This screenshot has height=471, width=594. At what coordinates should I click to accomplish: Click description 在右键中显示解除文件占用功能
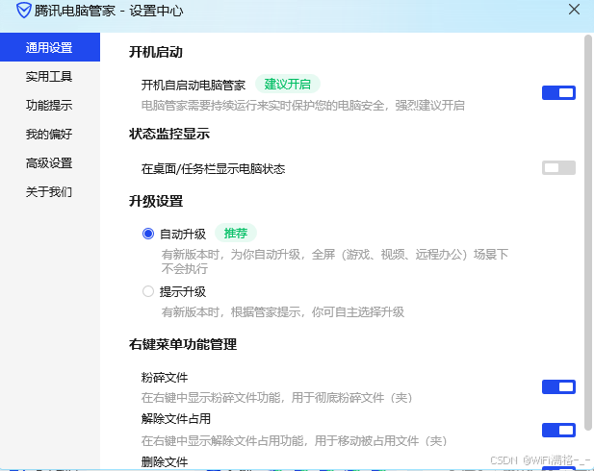coord(295,441)
